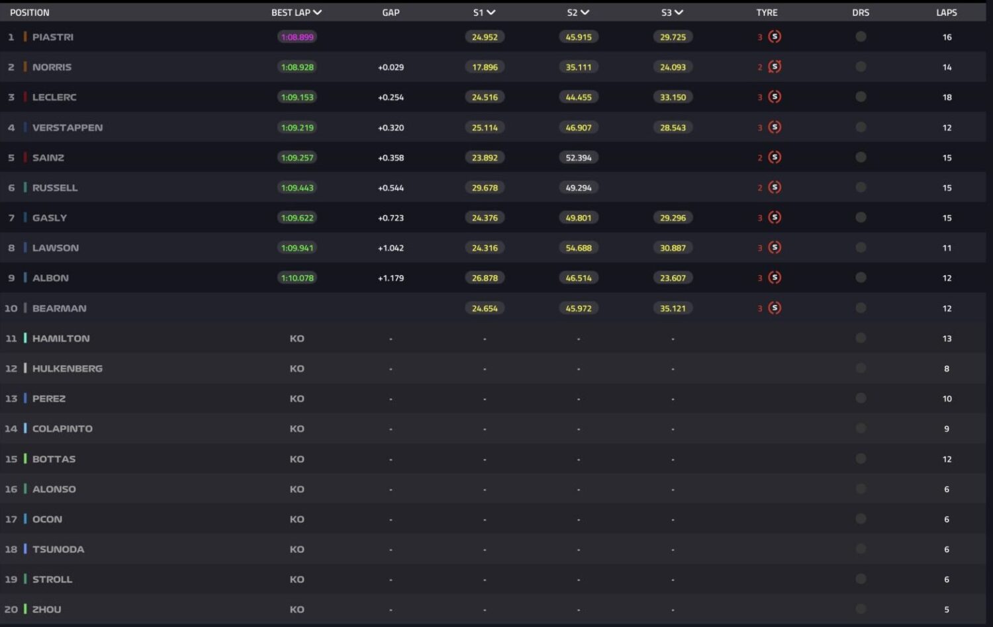This screenshot has height=627, width=993.
Task: Click the STROLL driver name
Action: 52,579
